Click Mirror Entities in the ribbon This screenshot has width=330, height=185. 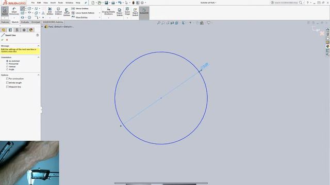(x=80, y=9)
